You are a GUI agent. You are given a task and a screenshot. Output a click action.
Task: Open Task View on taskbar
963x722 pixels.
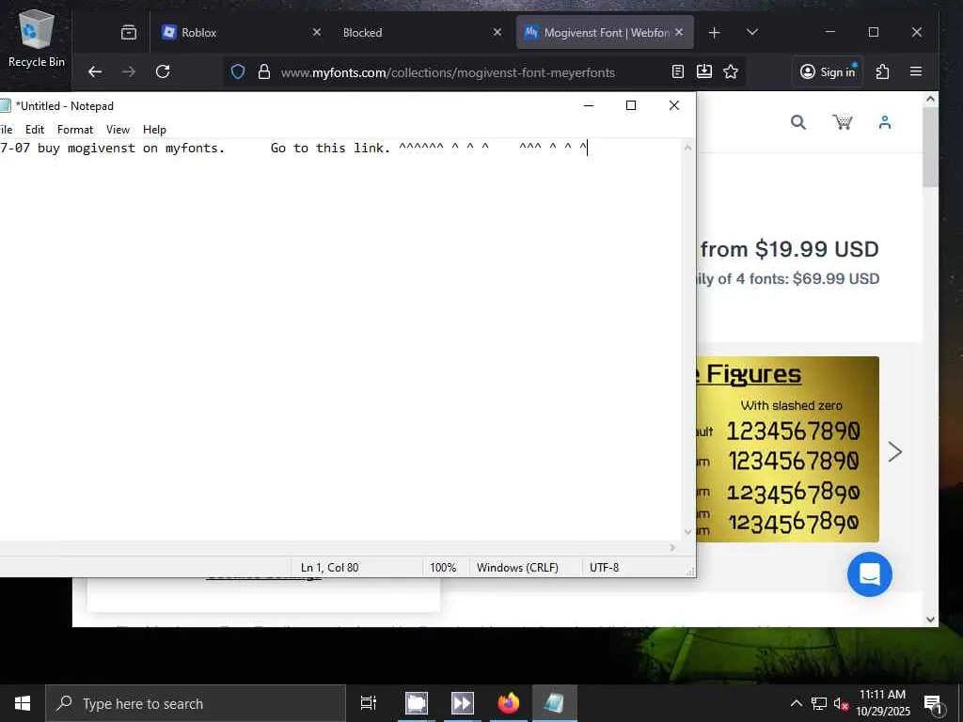(369, 703)
